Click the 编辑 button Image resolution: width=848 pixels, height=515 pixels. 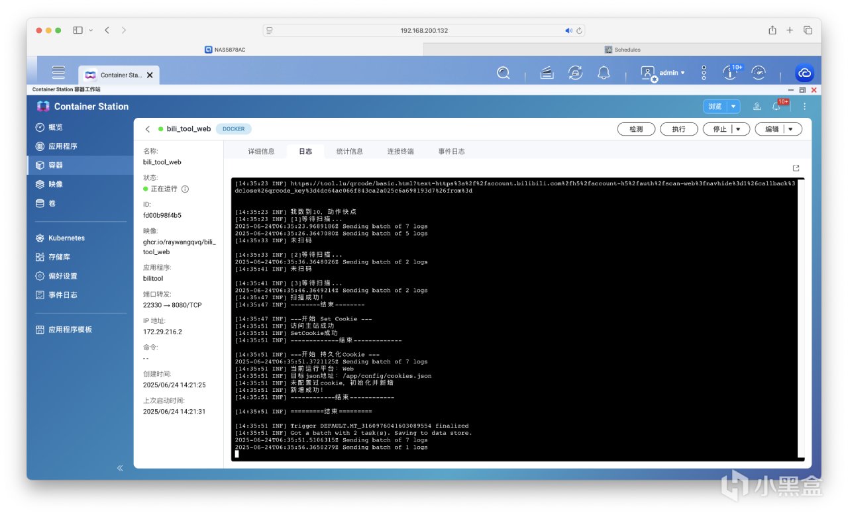point(770,129)
